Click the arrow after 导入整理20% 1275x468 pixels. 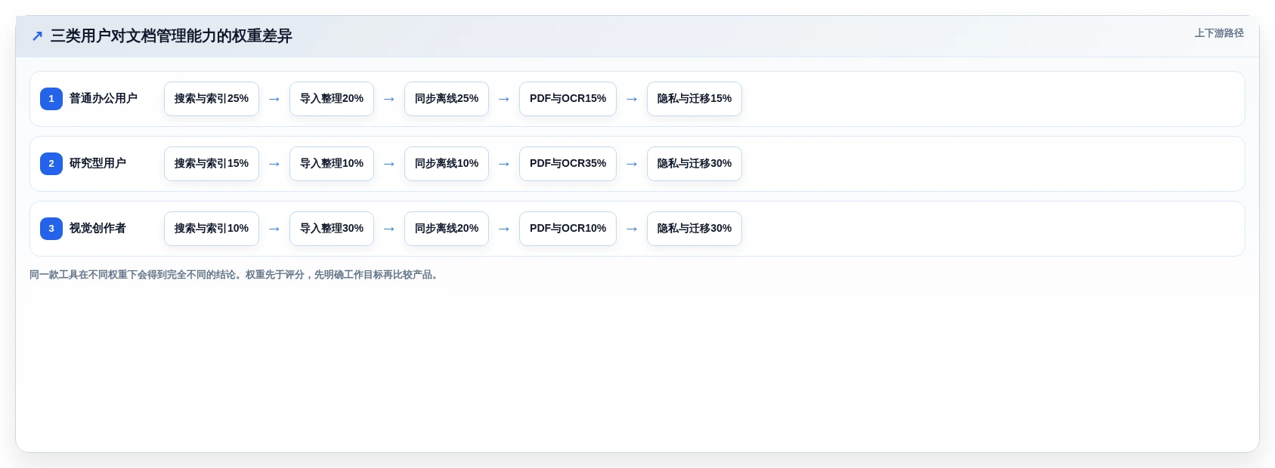[389, 99]
